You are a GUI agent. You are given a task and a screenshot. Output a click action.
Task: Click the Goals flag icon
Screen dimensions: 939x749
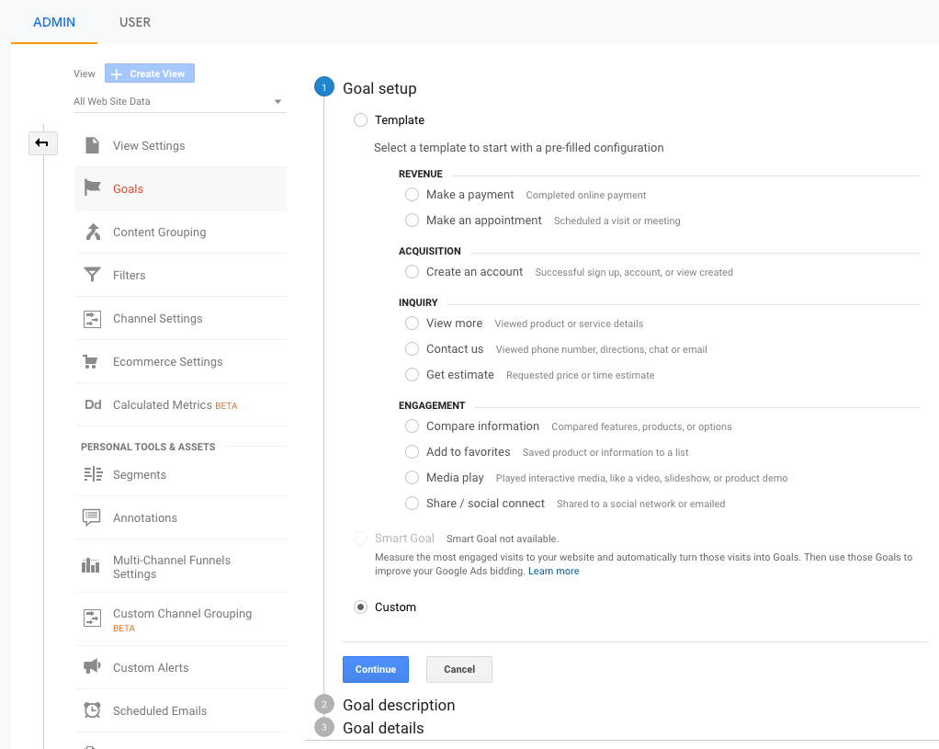pyautogui.click(x=92, y=188)
